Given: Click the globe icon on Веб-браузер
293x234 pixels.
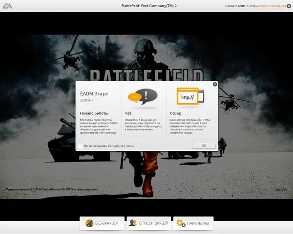Looking at the screenshot, I should point(89,223).
